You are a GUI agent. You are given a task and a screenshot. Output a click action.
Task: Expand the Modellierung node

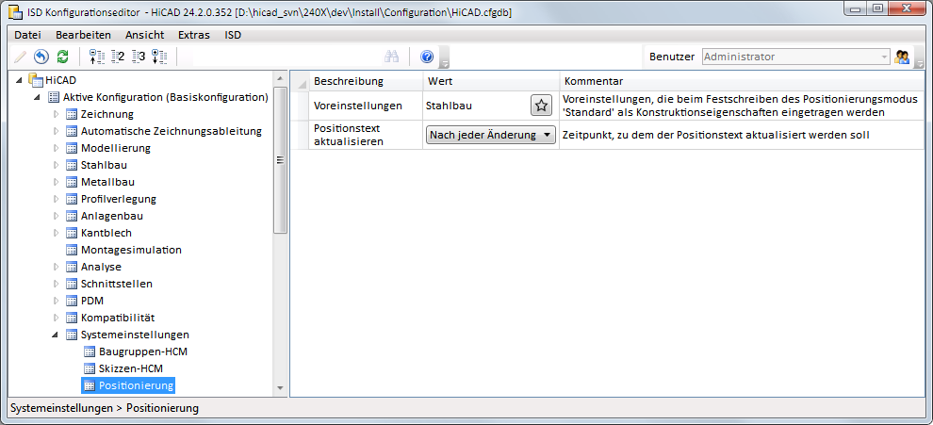[x=57, y=148]
